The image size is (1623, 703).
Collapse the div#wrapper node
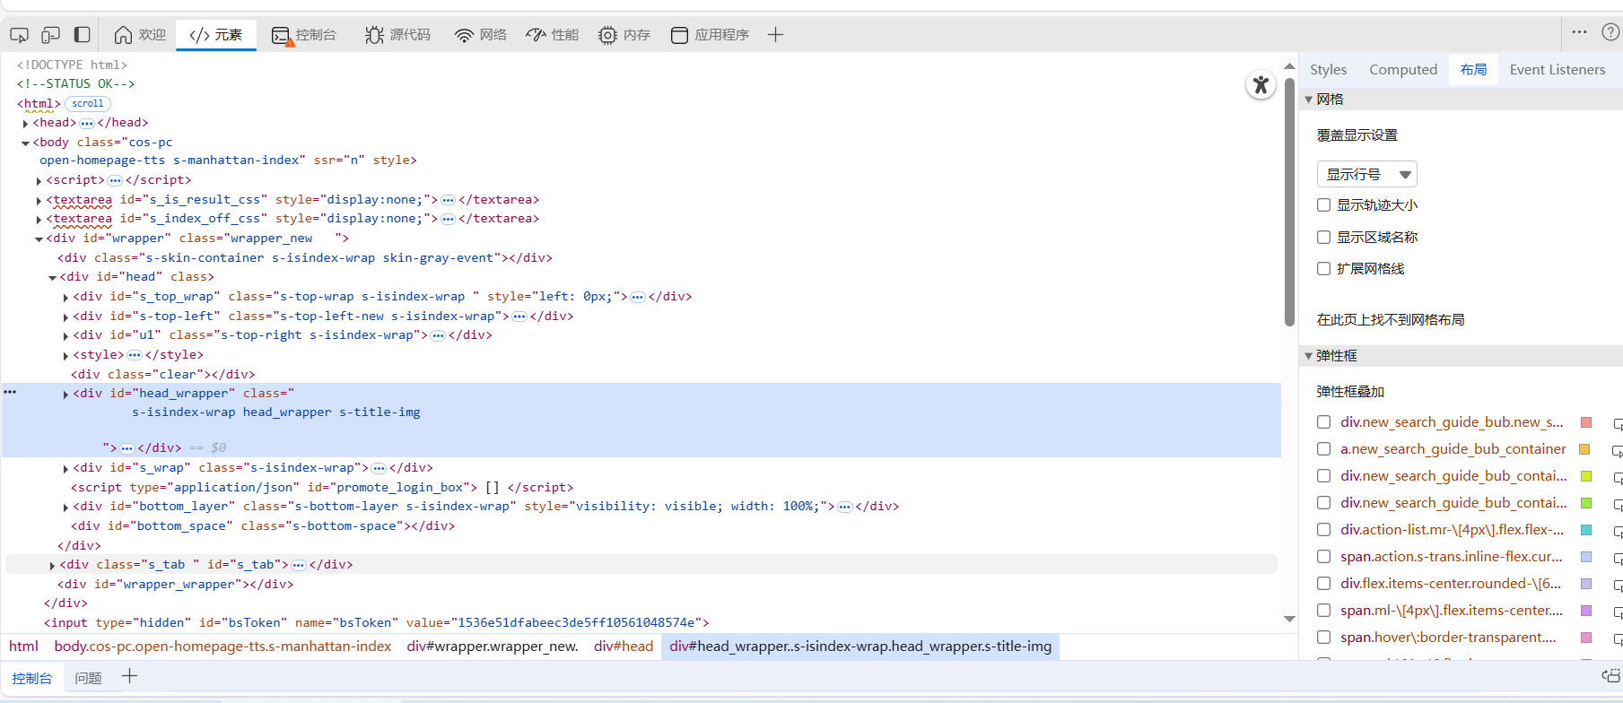39,239
